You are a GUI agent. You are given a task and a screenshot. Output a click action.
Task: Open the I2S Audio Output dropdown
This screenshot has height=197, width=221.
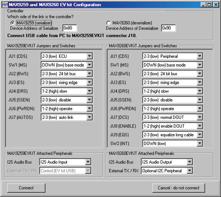pyautogui.click(x=167, y=162)
